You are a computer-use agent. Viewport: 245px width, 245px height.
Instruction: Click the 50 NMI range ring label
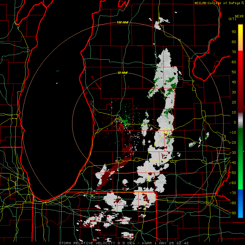pyautogui.click(x=122, y=73)
